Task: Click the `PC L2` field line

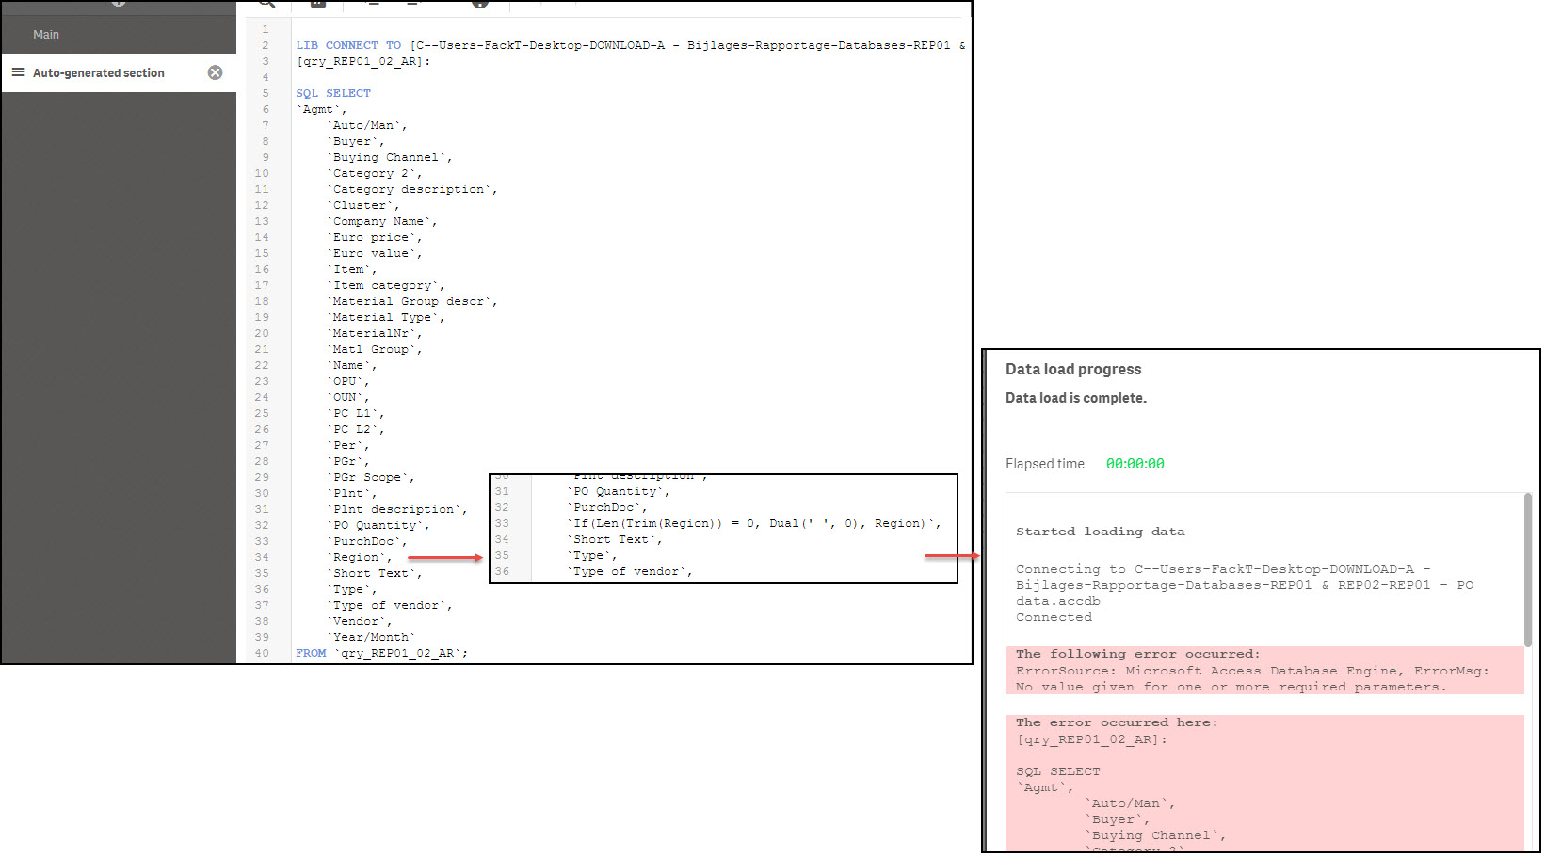Action: (356, 429)
